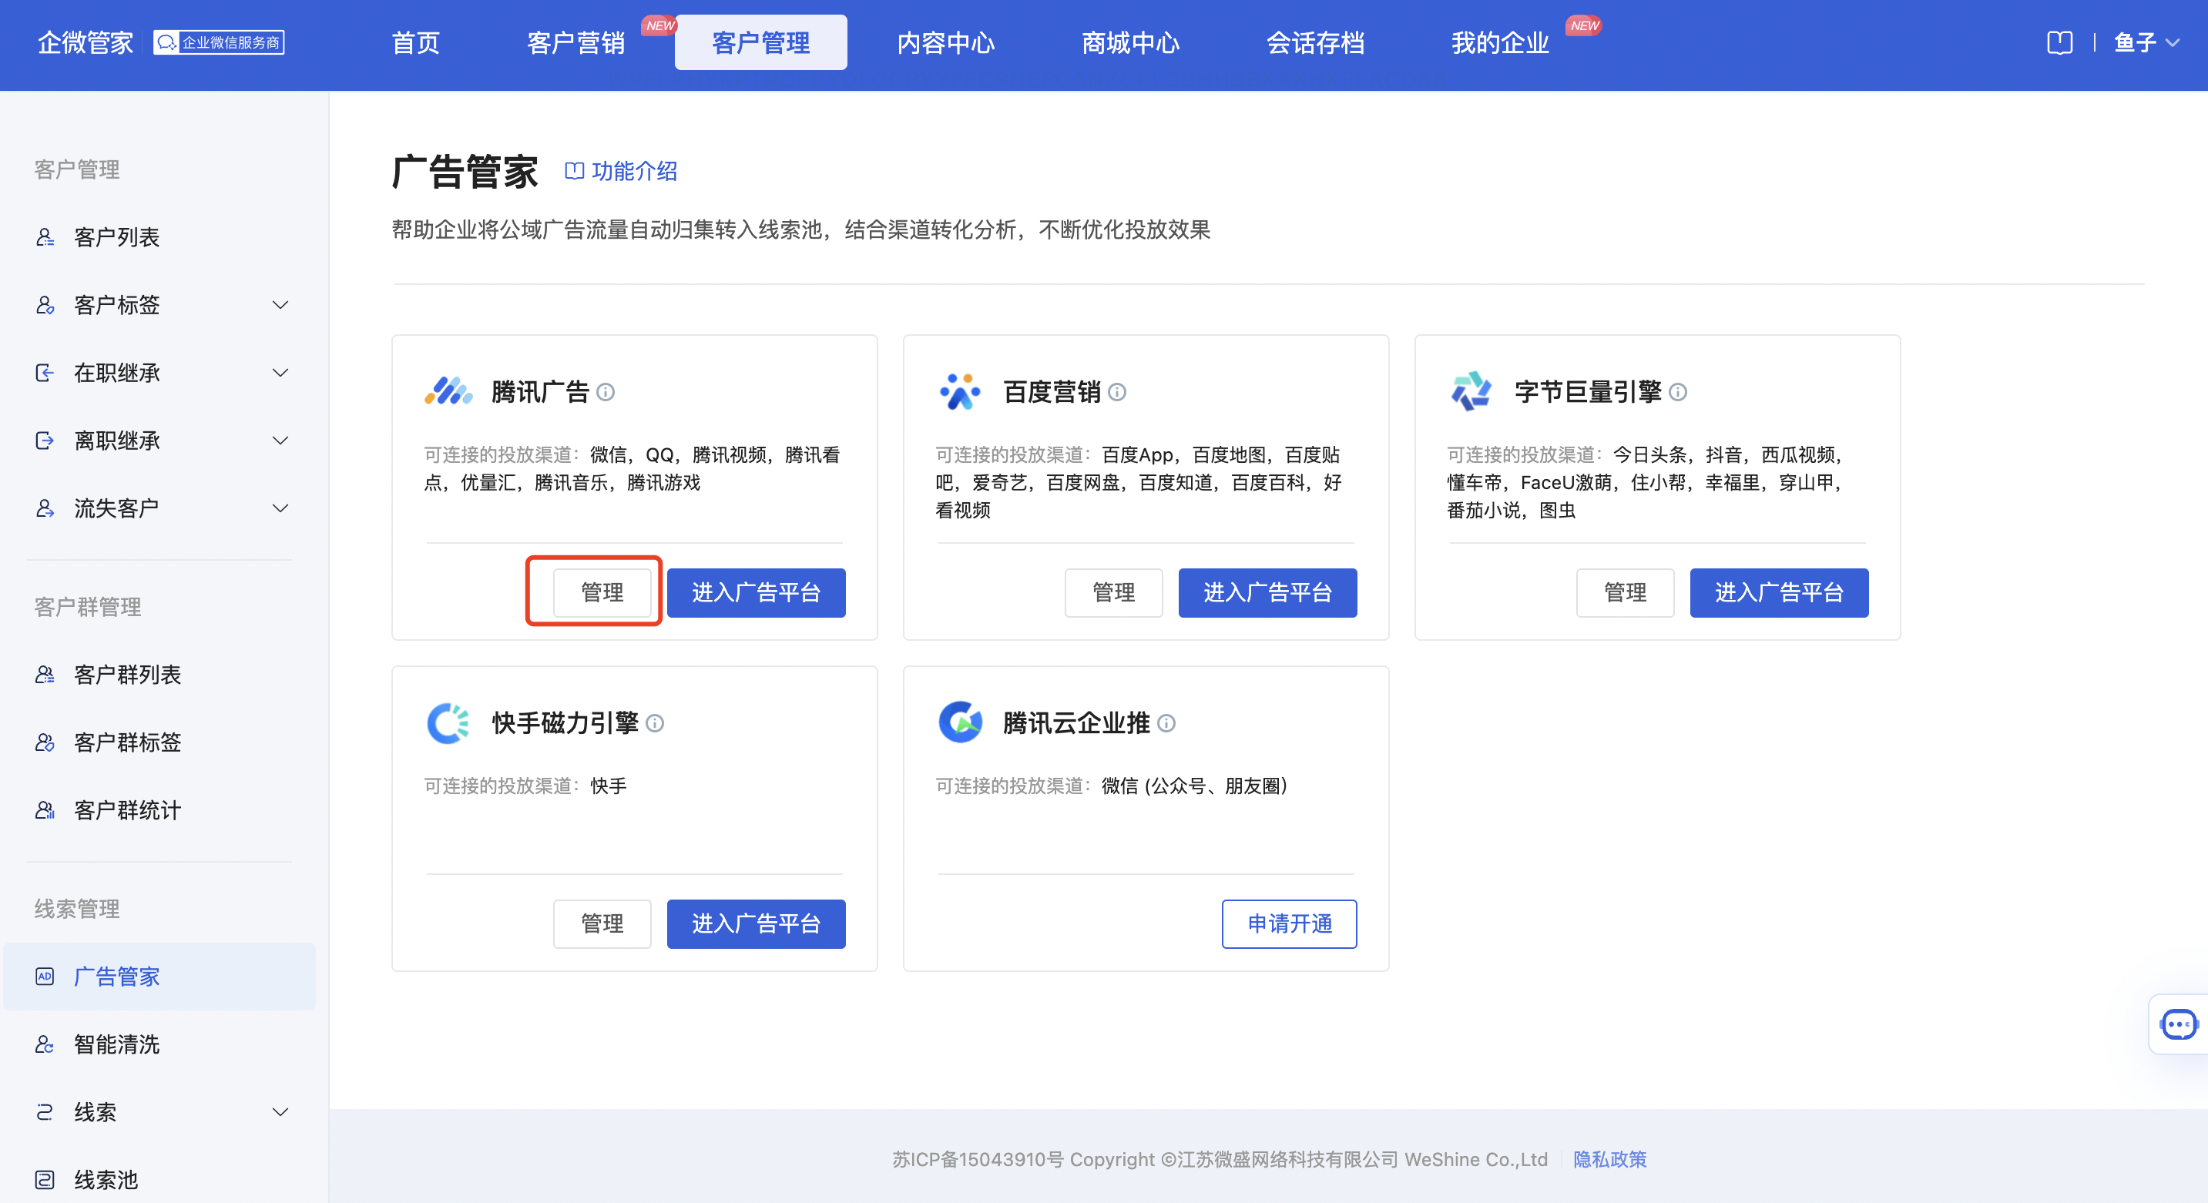The width and height of the screenshot is (2208, 1203).
Task: Click the 流失客户 sidebar icon
Action: (x=45, y=508)
